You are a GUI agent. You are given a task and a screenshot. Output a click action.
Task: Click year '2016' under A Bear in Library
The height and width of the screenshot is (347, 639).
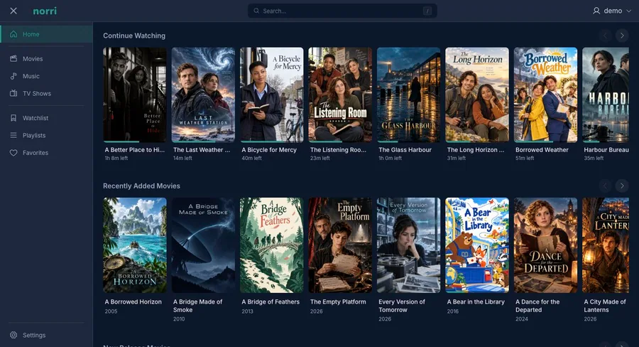453,311
